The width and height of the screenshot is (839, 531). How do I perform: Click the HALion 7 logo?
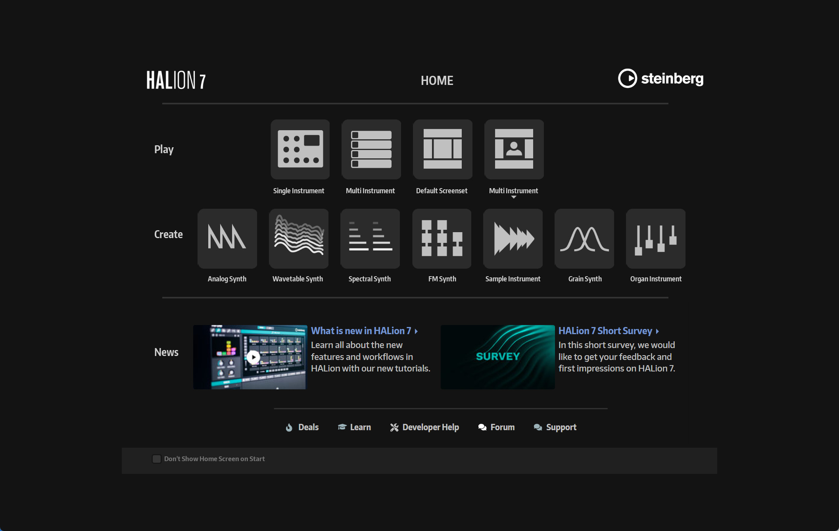[176, 80]
